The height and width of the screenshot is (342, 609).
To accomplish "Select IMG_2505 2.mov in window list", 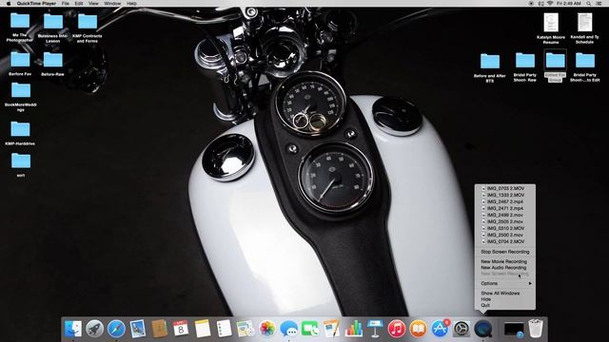I will (505, 221).
